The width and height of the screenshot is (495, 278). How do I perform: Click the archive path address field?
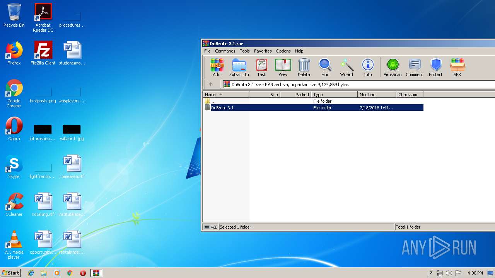[x=358, y=84]
